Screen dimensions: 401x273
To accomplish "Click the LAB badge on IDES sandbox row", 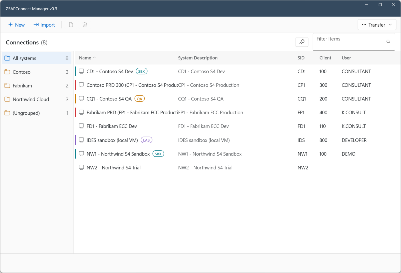I will pos(147,140).
